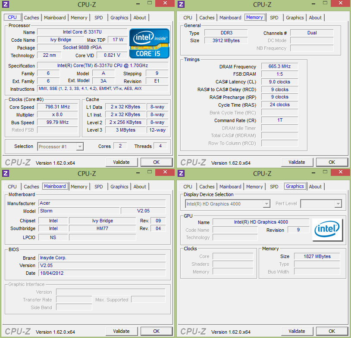
Task: Click Validate in the Graphics window
Action: 297,331
